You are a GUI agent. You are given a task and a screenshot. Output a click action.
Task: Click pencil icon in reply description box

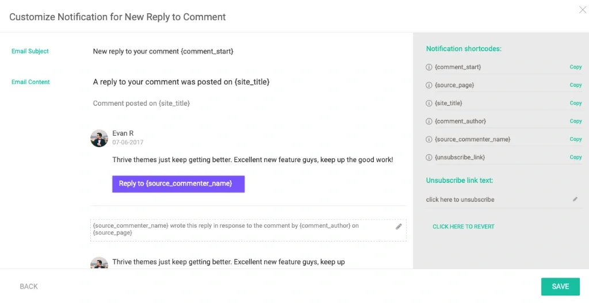point(399,227)
